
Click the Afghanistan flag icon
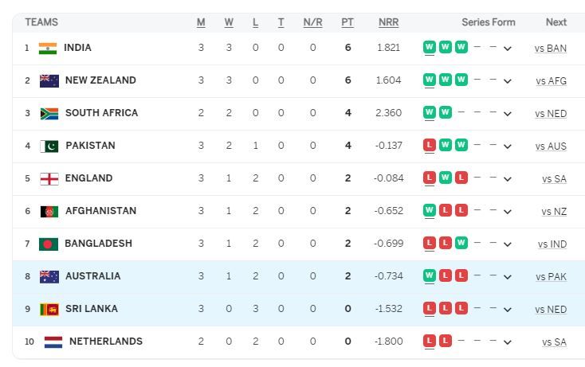click(x=49, y=211)
